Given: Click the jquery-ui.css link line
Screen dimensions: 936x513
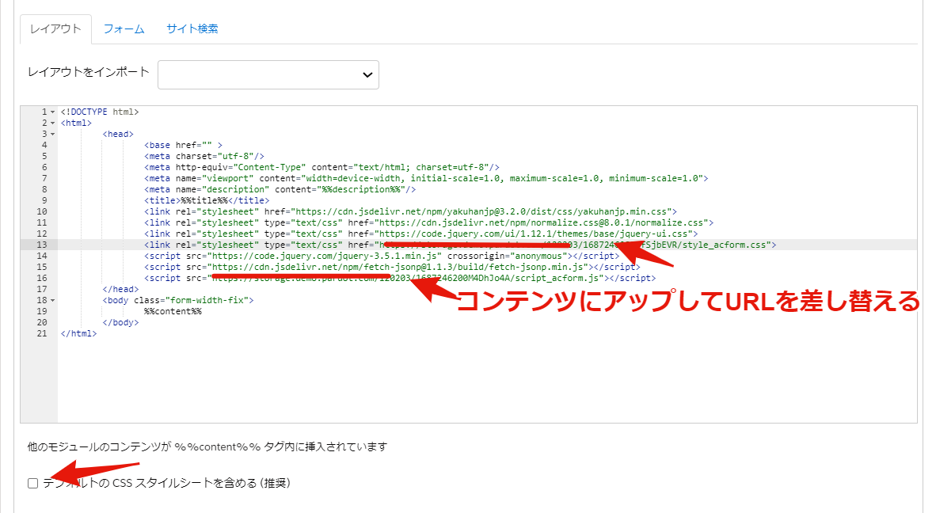Looking at the screenshot, I should pyautogui.click(x=420, y=234).
